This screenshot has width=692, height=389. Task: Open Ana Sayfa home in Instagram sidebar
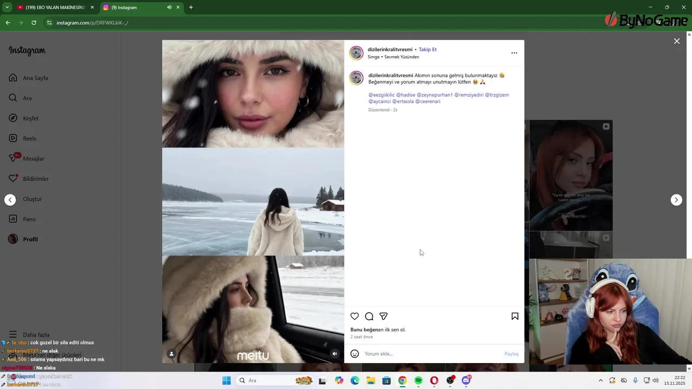pos(29,78)
